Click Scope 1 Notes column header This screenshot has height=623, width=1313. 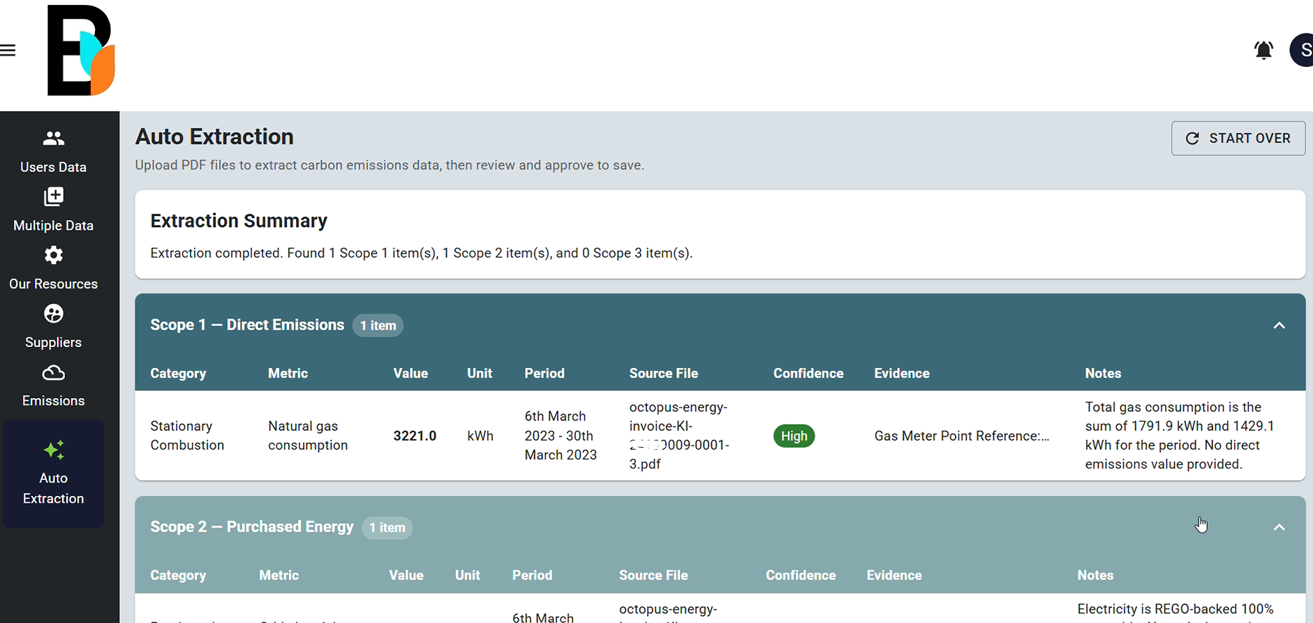click(x=1103, y=374)
